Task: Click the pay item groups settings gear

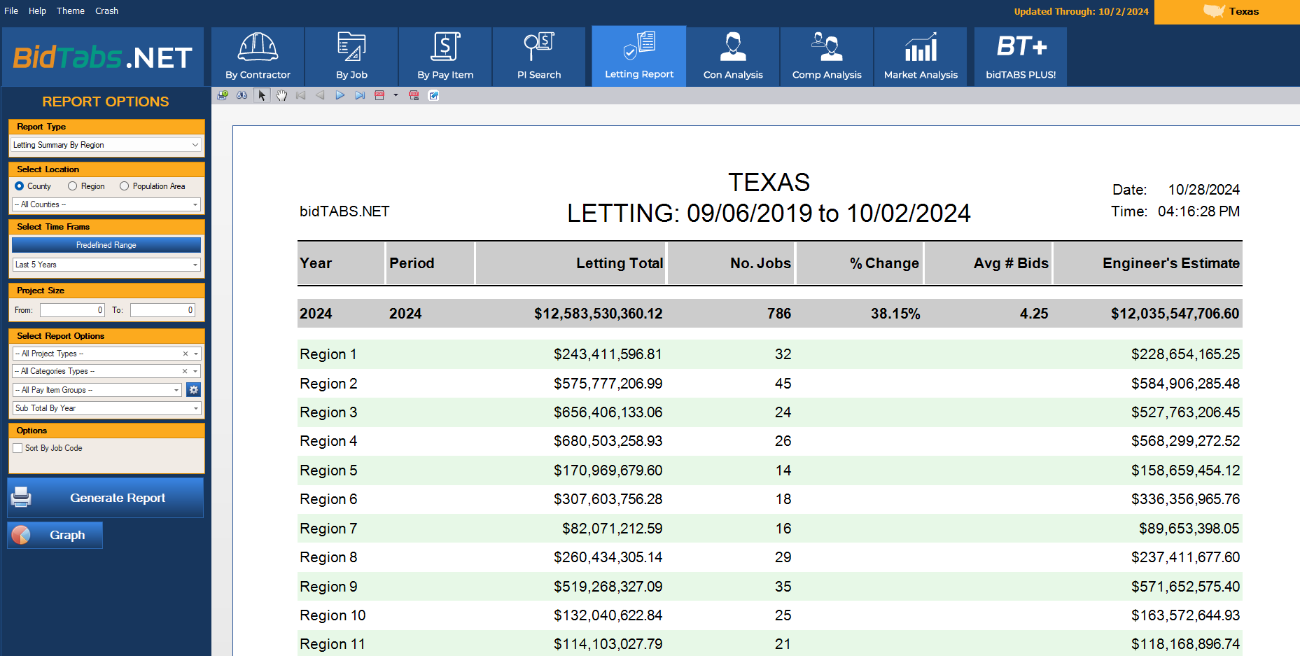Action: tap(194, 390)
